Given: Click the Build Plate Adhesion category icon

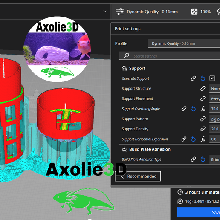Looking at the screenshot, I should coord(124,149).
